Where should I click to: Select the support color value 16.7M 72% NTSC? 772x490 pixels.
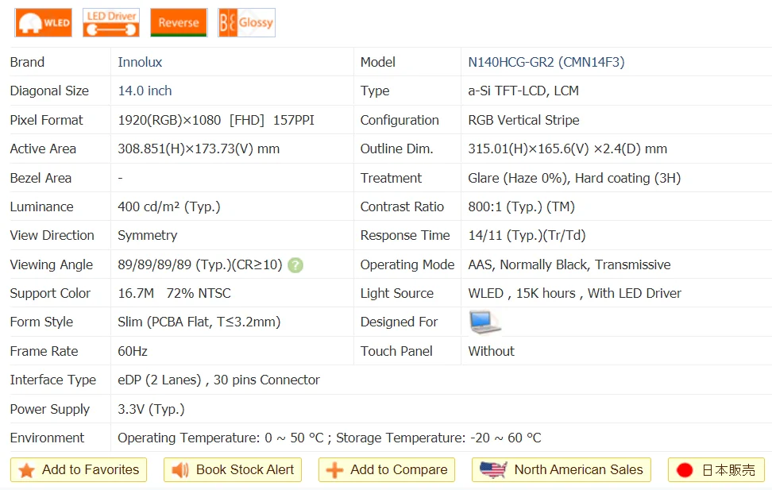(174, 294)
